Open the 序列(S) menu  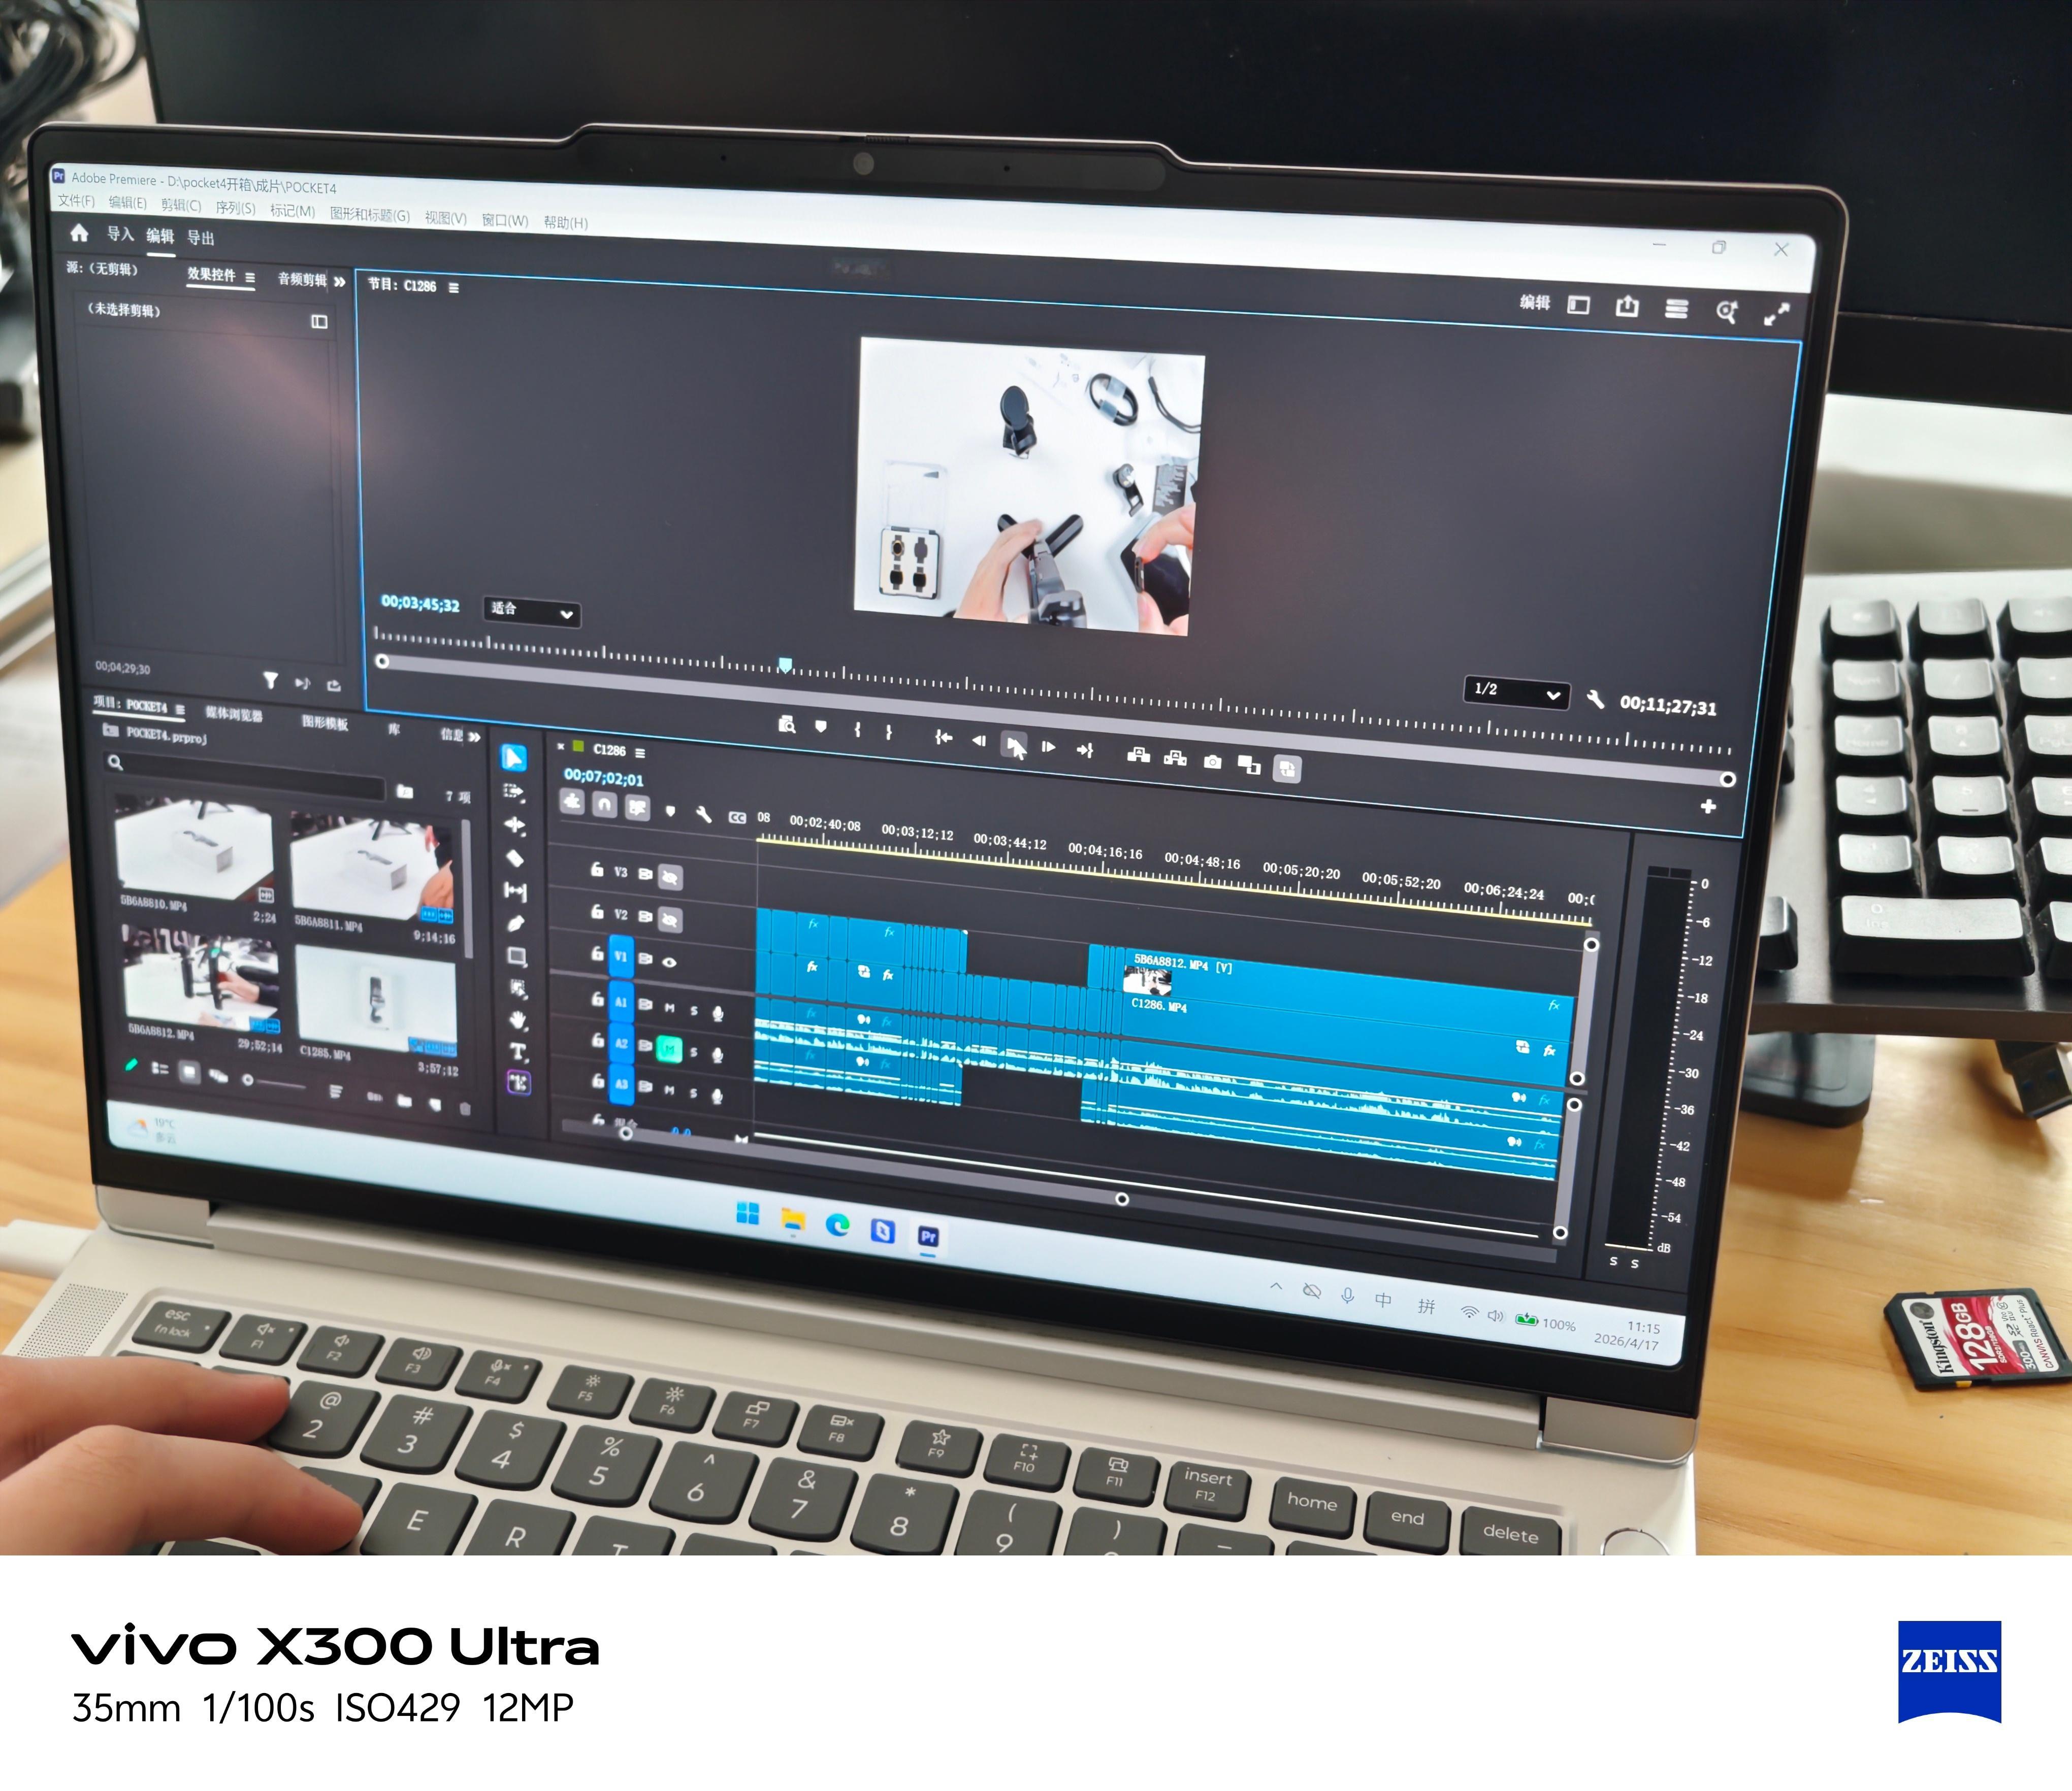(235, 207)
